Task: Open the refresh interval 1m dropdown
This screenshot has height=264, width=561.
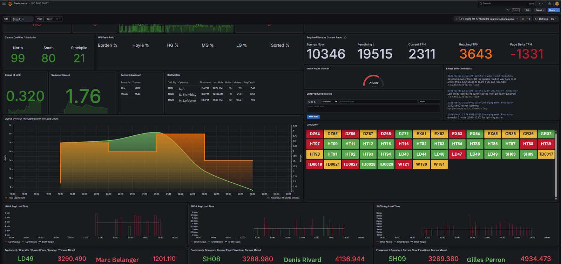Action: point(553,19)
